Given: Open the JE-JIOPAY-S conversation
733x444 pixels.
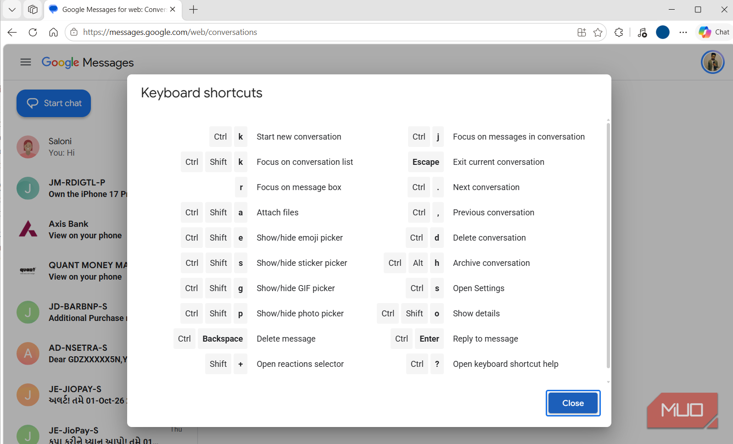Looking at the screenshot, I should (x=72, y=395).
